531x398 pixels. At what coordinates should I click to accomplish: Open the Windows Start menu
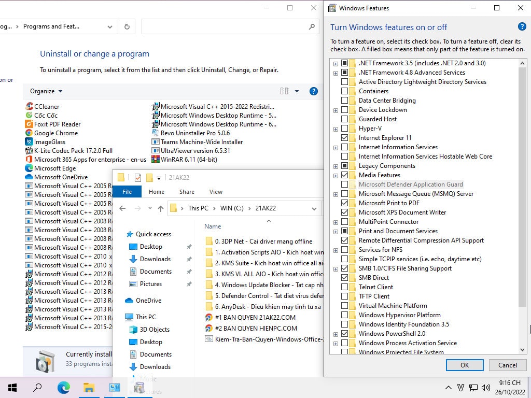point(12,387)
